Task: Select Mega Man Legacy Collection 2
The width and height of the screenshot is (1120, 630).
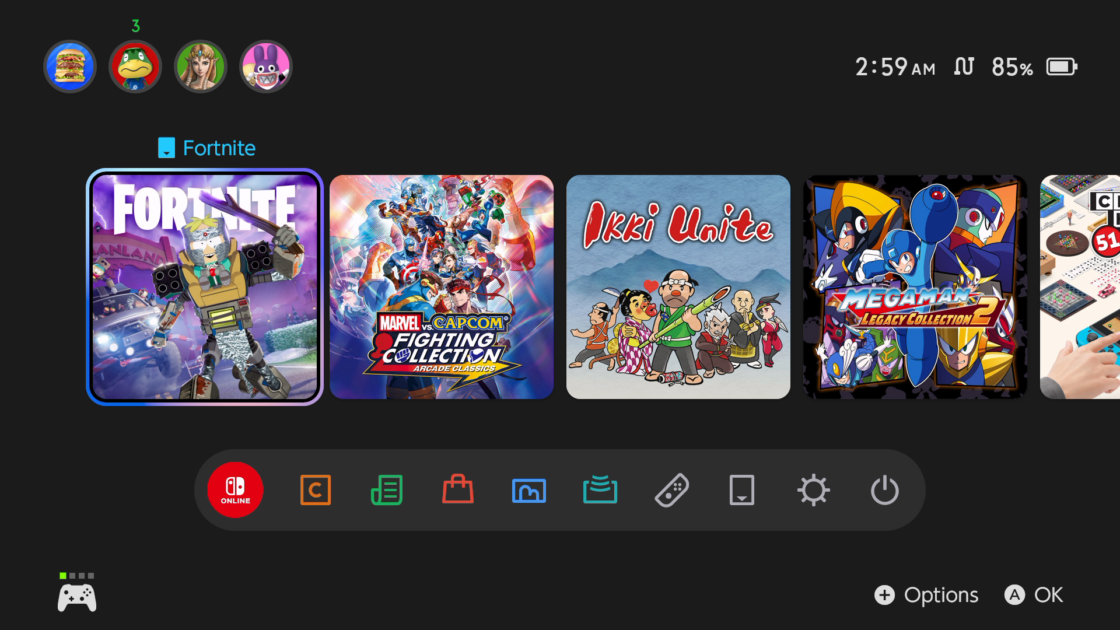Action: (915, 287)
